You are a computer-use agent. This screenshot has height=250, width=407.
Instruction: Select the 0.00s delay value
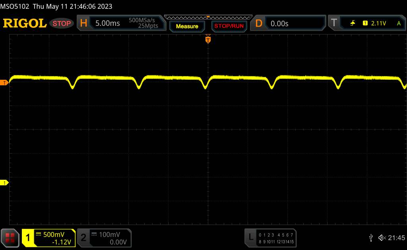click(279, 23)
